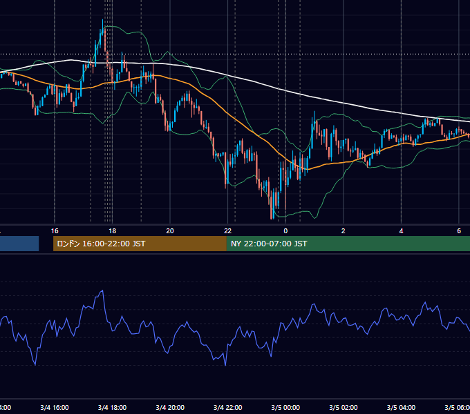
Task: Click the '0' hour label on chart axis
Action: (x=285, y=231)
